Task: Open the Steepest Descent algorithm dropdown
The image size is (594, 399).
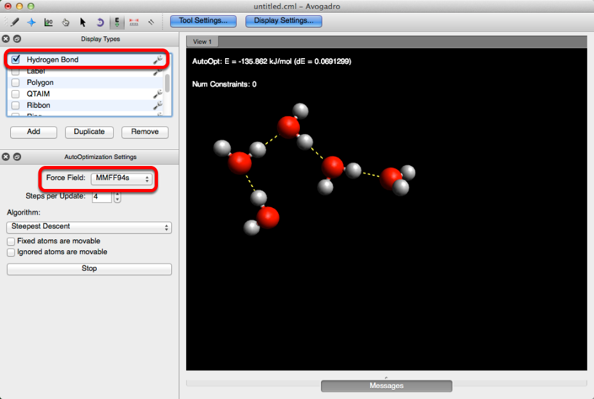Action: point(89,227)
